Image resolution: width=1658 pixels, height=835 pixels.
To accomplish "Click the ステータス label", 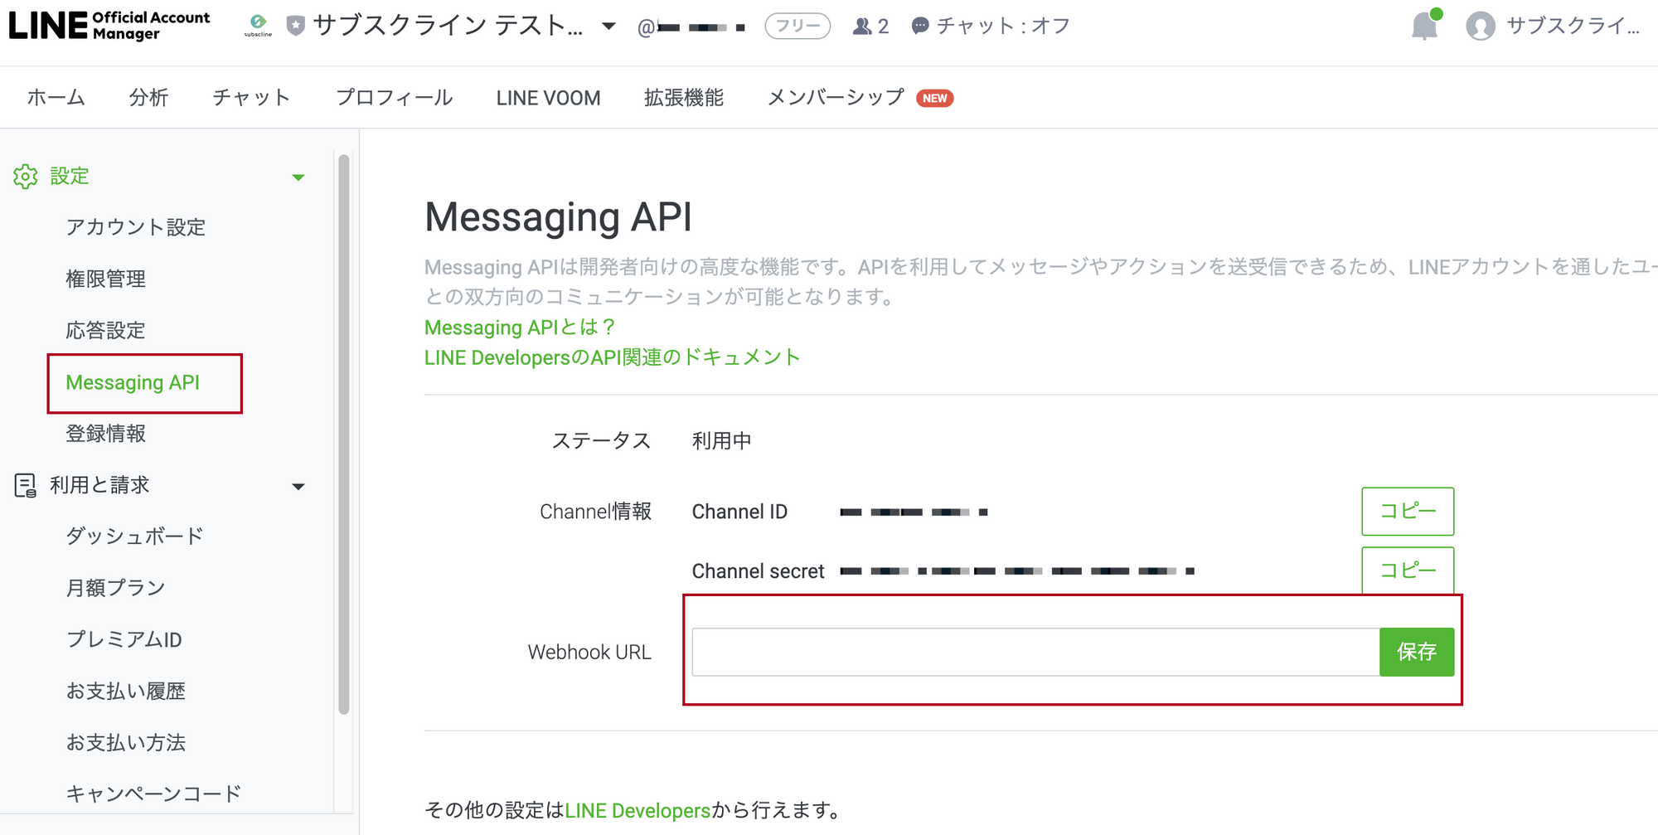I will [602, 441].
